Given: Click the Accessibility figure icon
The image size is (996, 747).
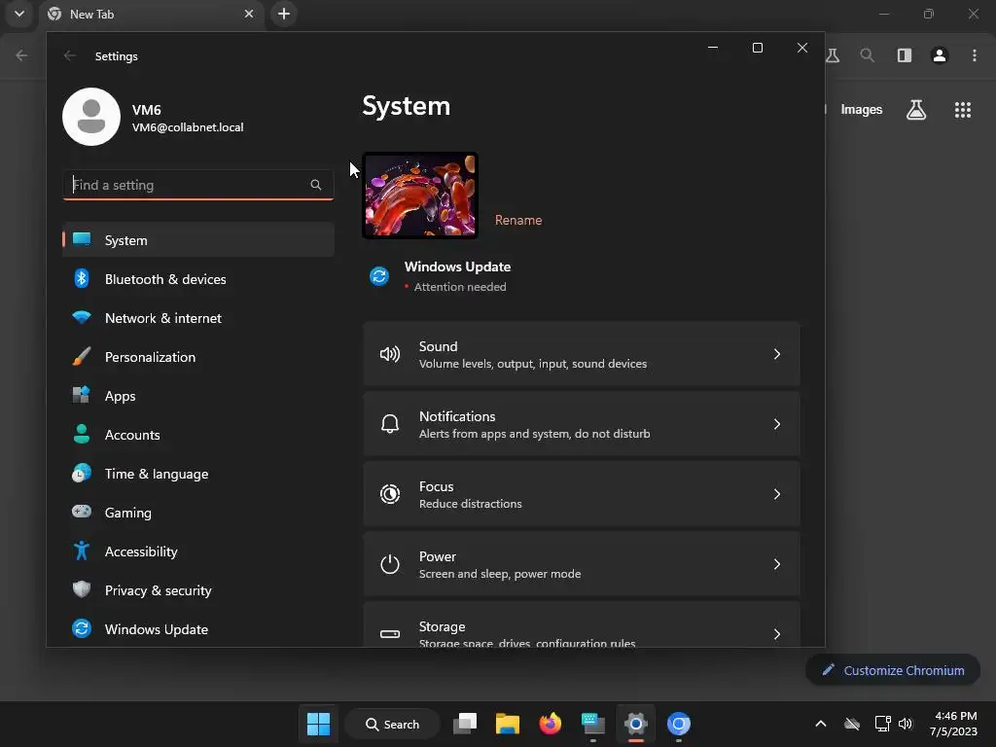Looking at the screenshot, I should tap(82, 551).
